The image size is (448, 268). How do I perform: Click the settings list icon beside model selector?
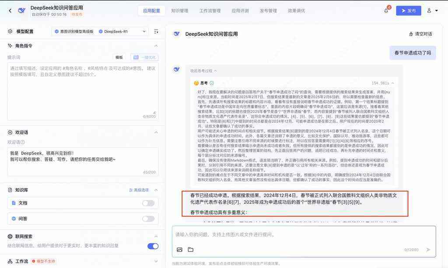156,31
